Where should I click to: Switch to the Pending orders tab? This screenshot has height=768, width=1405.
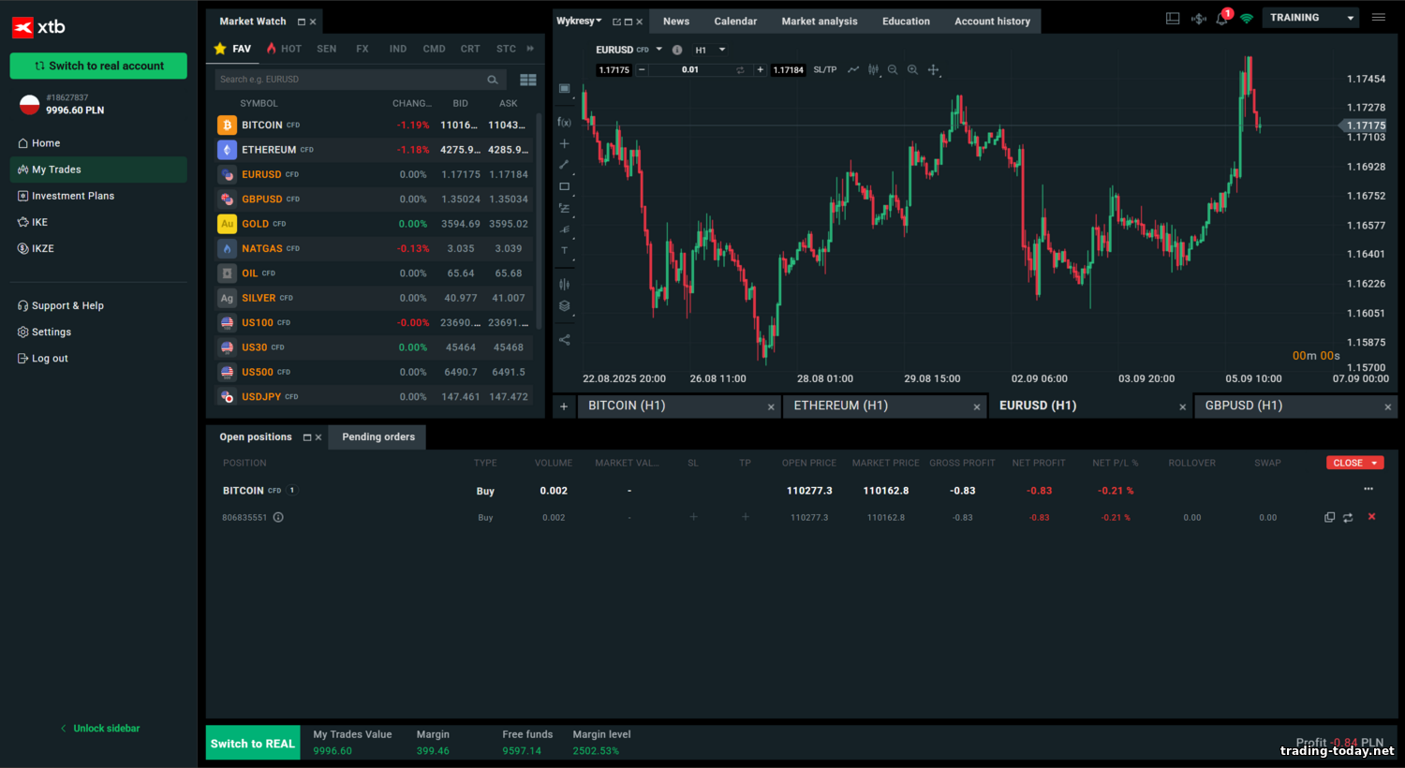(378, 437)
